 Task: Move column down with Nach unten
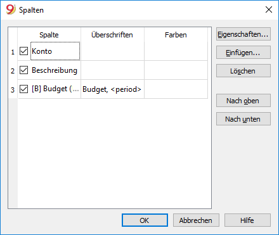[x=243, y=119]
